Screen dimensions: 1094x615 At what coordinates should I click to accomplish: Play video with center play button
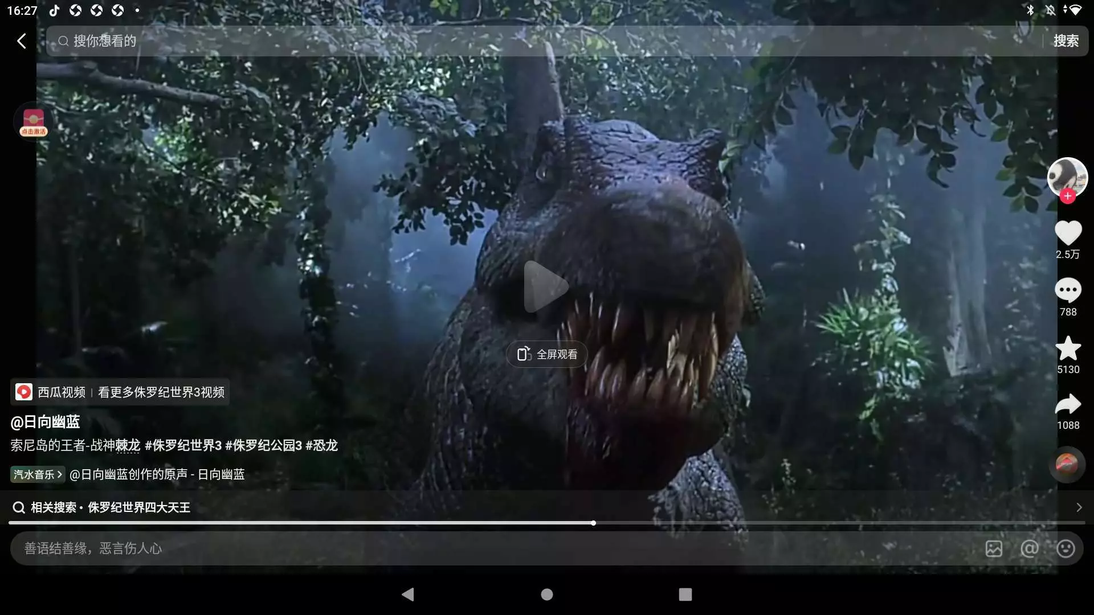546,286
